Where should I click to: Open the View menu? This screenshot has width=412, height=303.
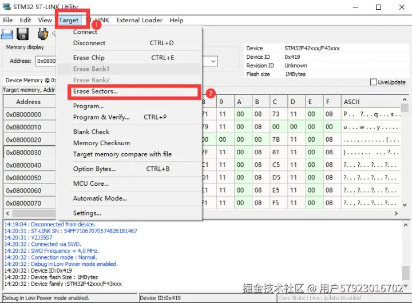point(45,20)
